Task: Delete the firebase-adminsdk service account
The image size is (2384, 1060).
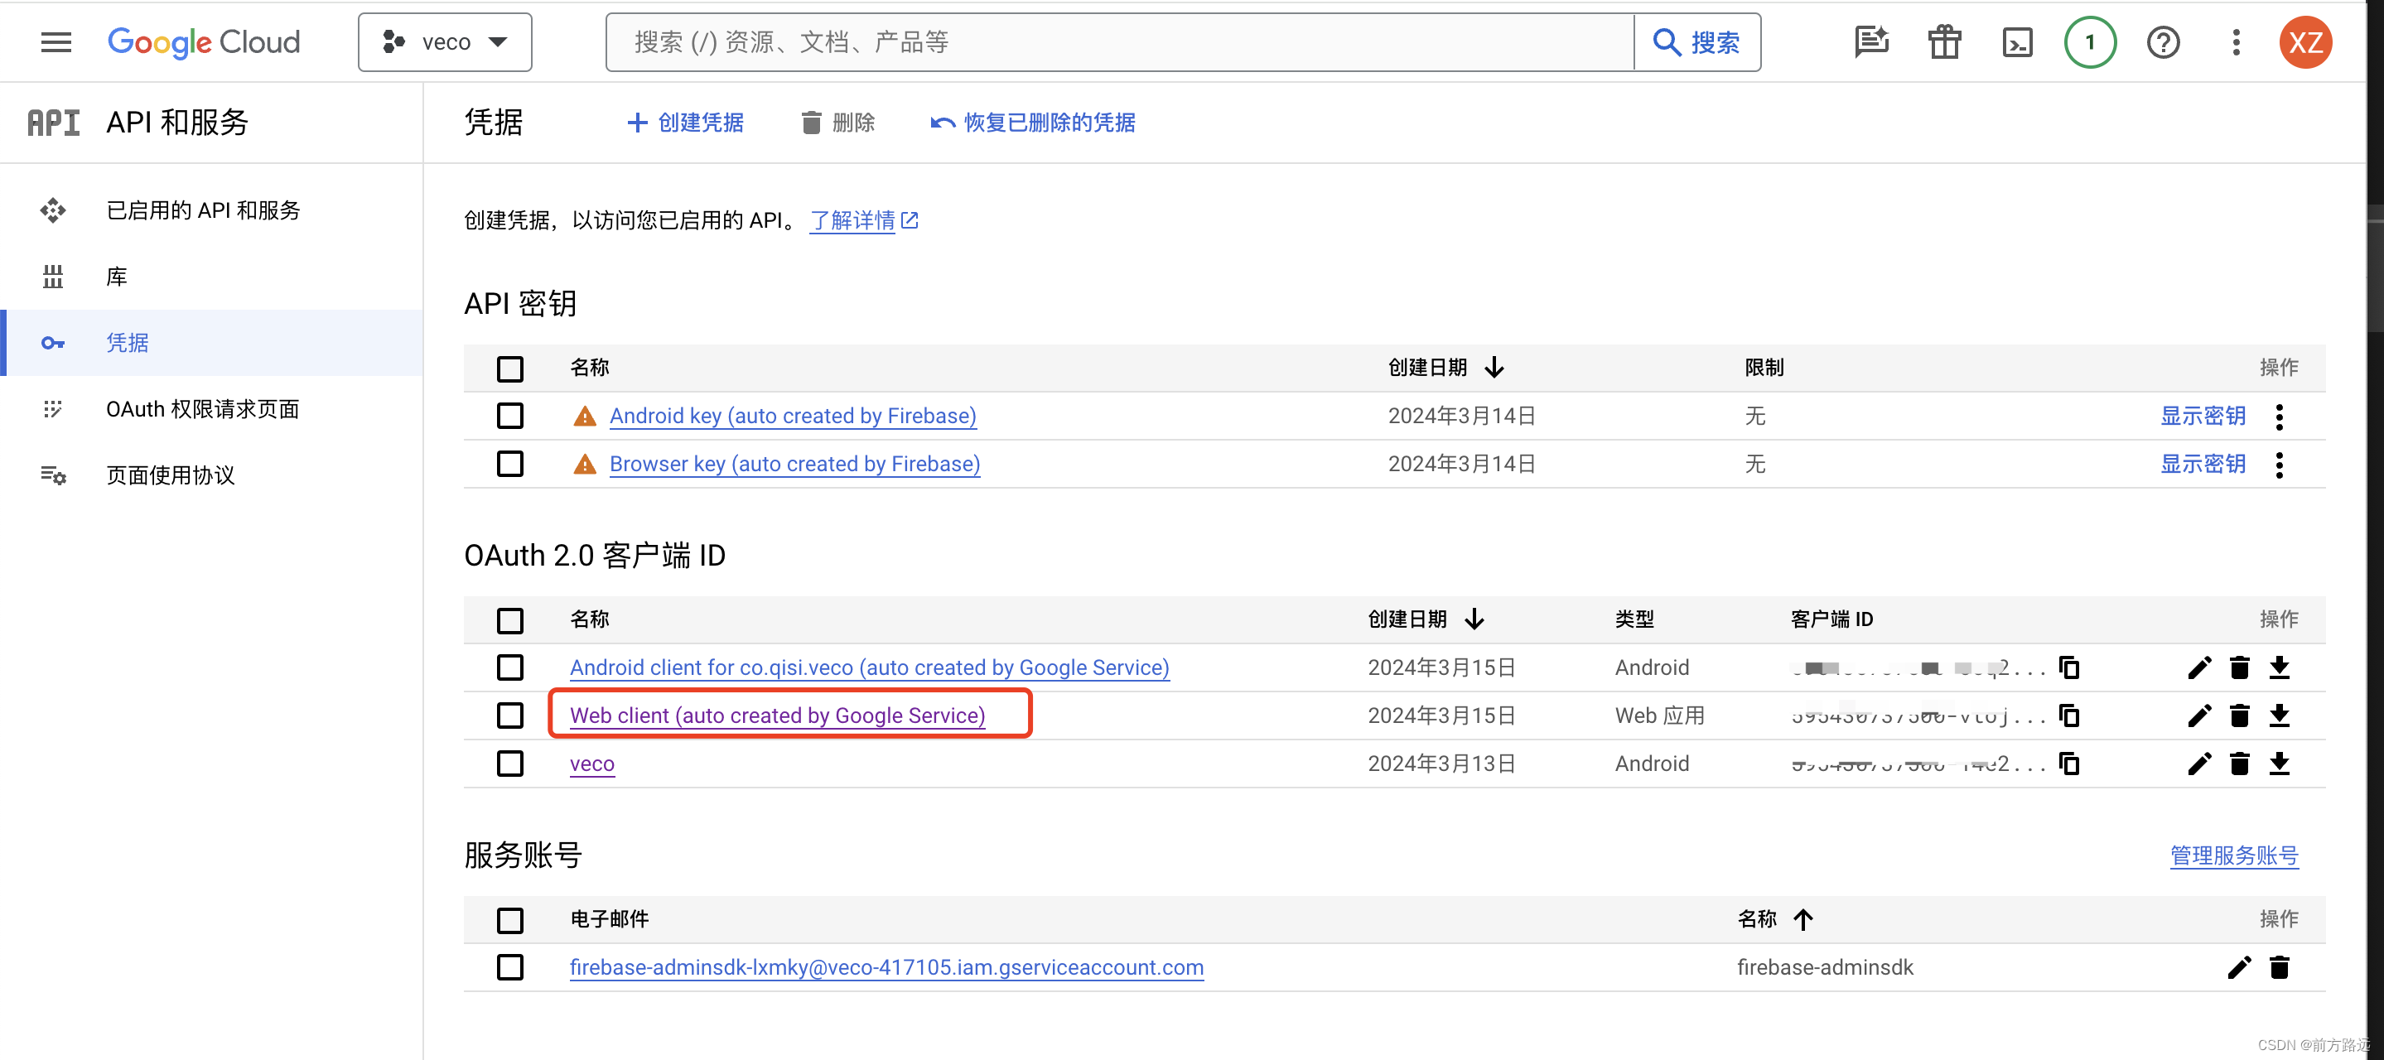Action: [2279, 966]
